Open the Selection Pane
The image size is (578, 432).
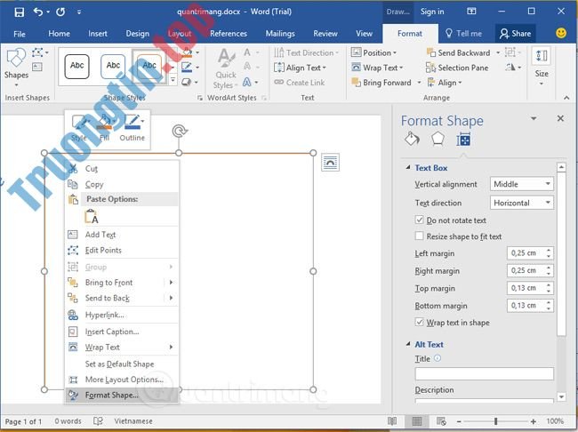[457, 68]
